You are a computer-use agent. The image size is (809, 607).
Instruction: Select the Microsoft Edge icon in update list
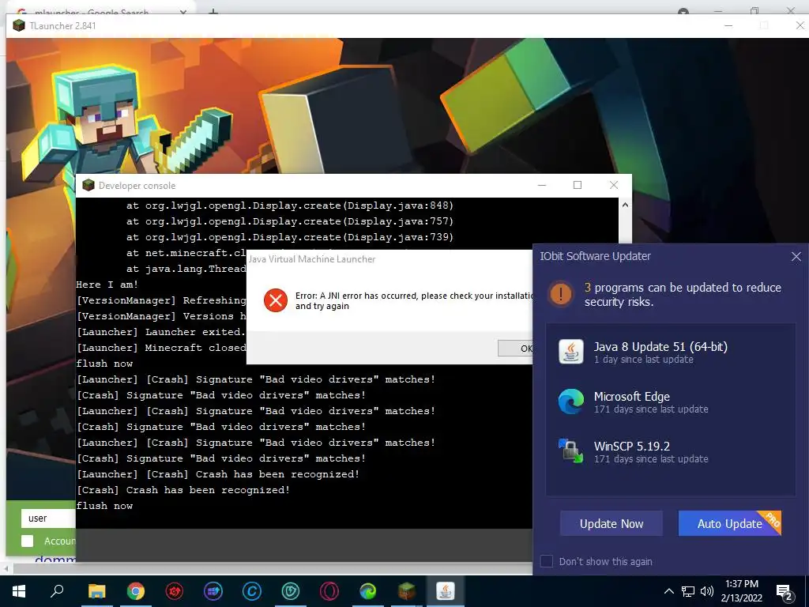coord(571,401)
